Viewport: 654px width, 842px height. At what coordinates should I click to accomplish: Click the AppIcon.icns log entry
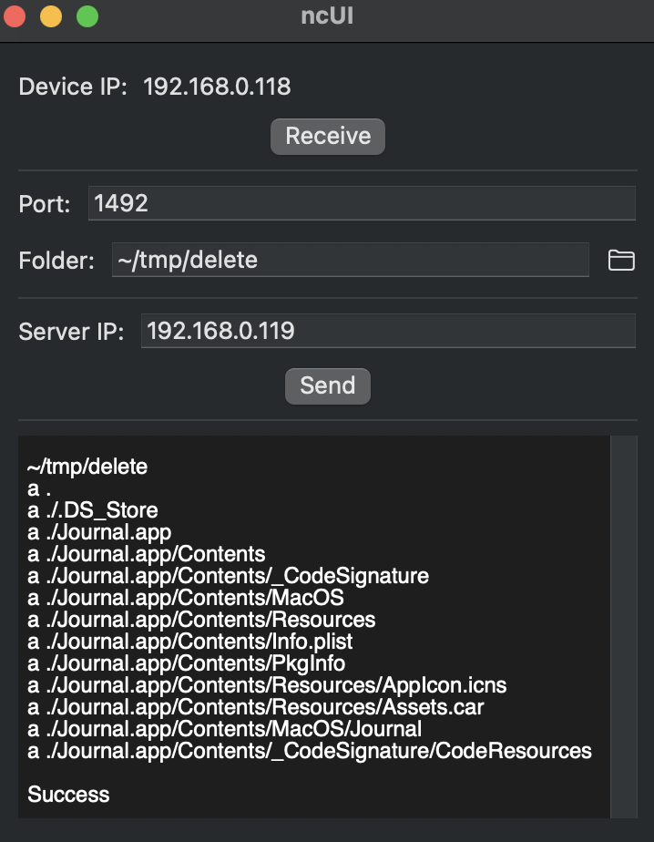pos(267,685)
